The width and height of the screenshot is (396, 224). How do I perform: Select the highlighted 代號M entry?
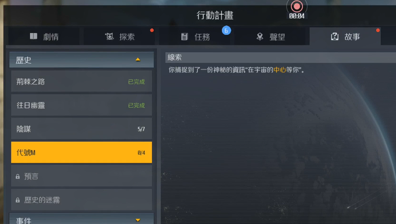81,152
